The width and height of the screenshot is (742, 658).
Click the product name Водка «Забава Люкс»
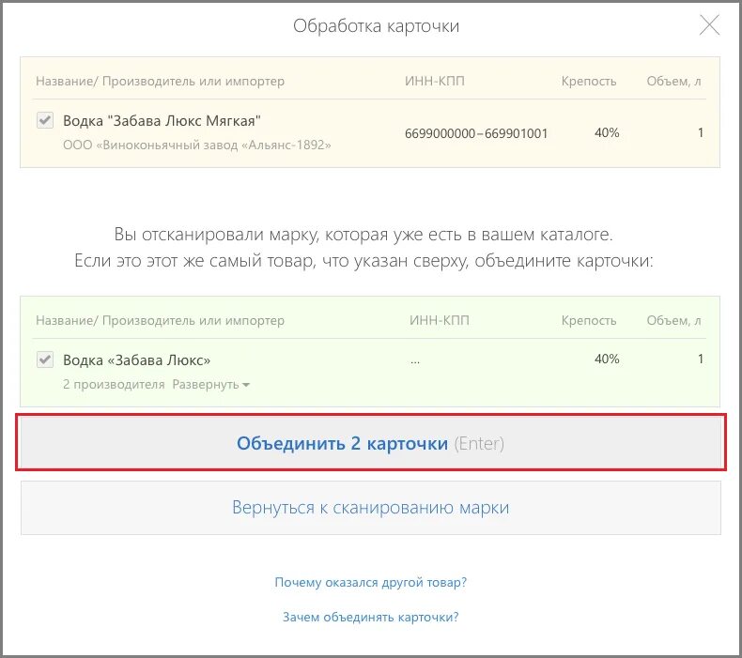[x=137, y=360]
